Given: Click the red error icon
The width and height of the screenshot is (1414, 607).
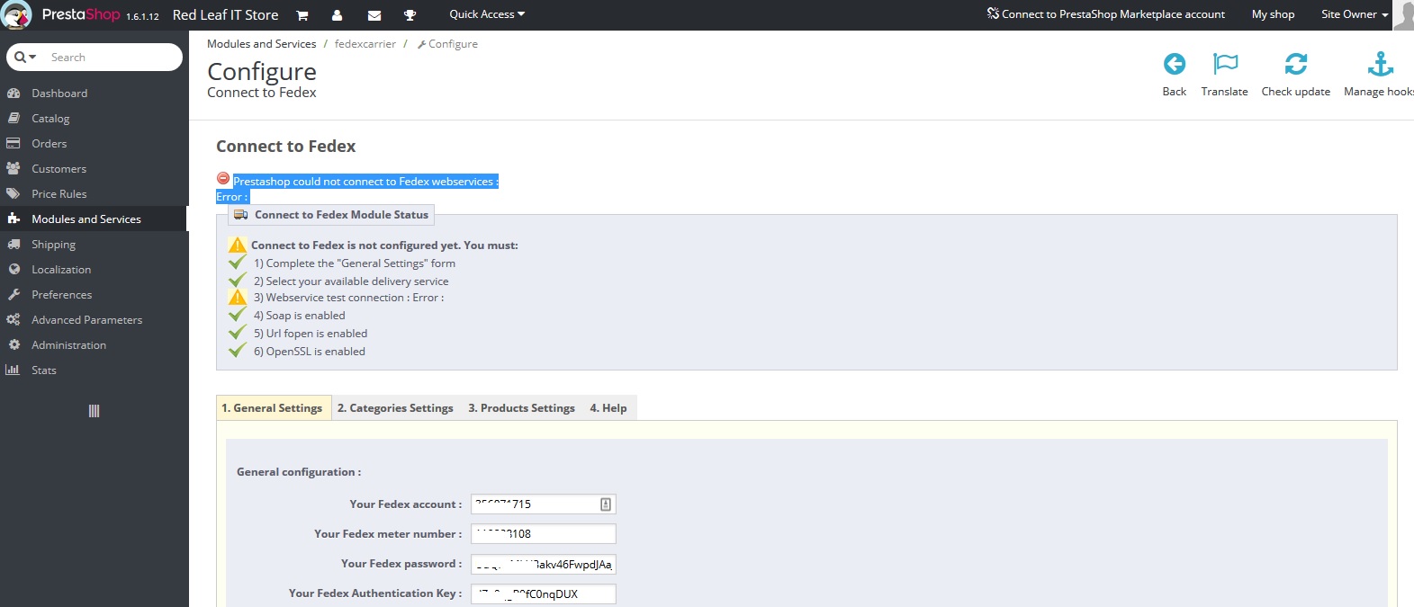Looking at the screenshot, I should point(223,178).
